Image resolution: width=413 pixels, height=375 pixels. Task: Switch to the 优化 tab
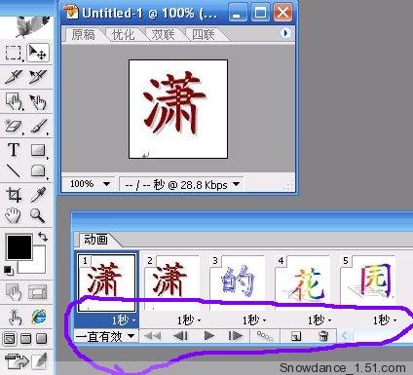tap(123, 34)
